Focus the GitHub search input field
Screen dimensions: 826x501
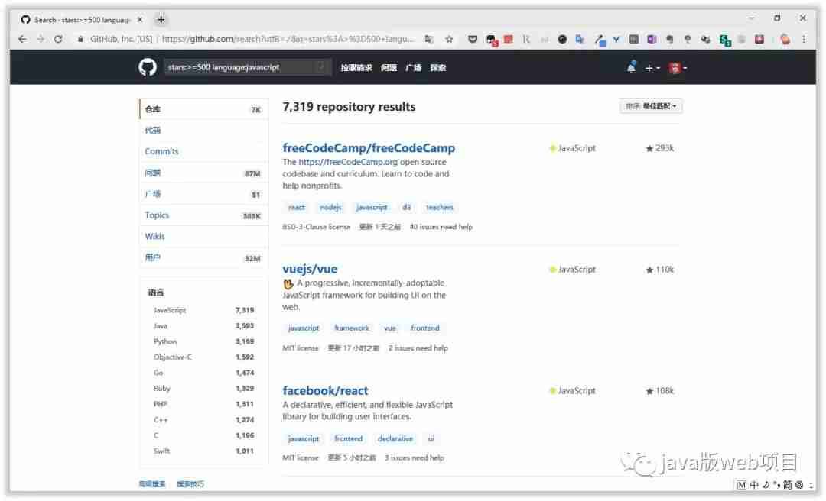click(x=248, y=67)
